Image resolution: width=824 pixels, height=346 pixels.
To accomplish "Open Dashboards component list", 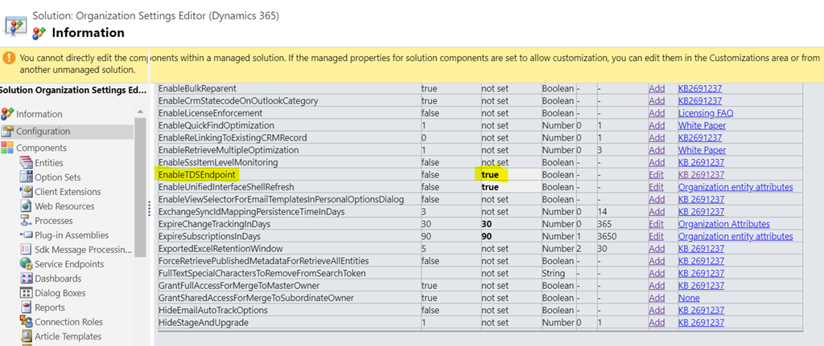I will [58, 279].
